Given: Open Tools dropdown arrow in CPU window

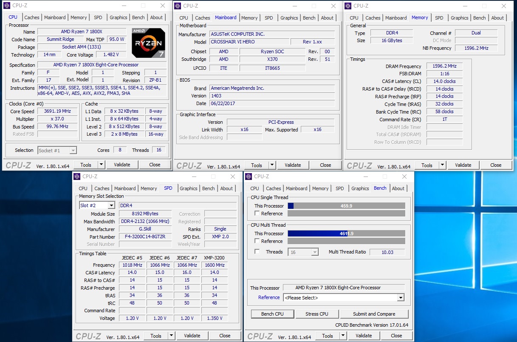Looking at the screenshot, I should 102,165.
